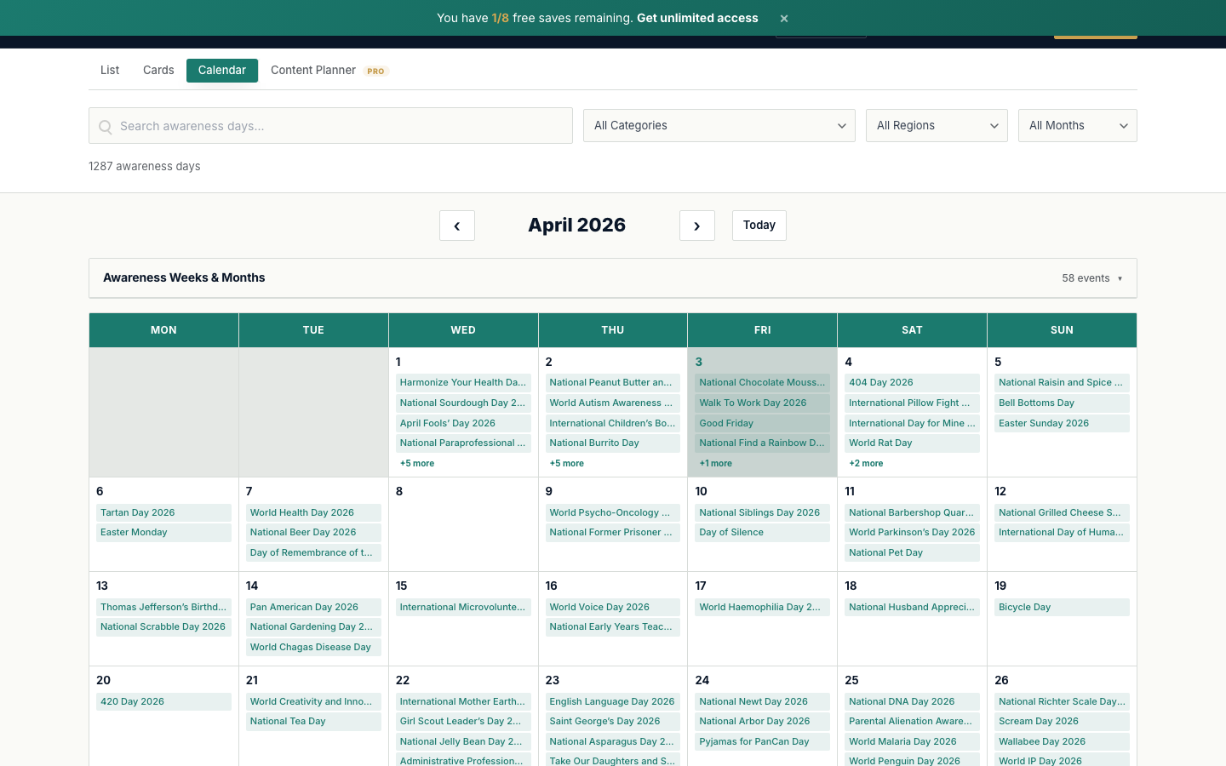This screenshot has width=1226, height=766.
Task: Click the PRO badge next to Content Planner
Action: 375,71
